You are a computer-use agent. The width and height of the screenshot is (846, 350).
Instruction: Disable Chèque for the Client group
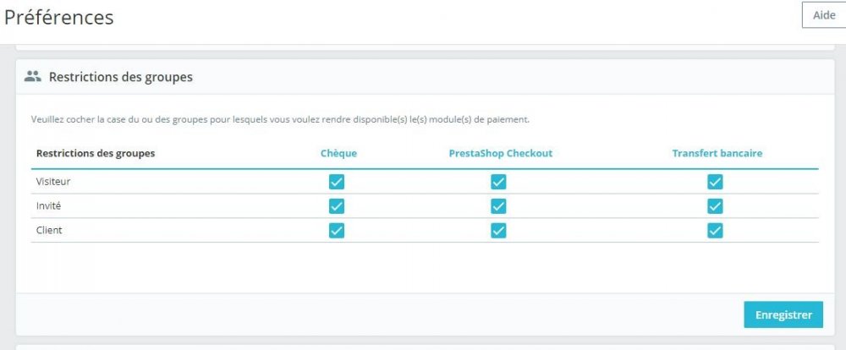click(336, 230)
